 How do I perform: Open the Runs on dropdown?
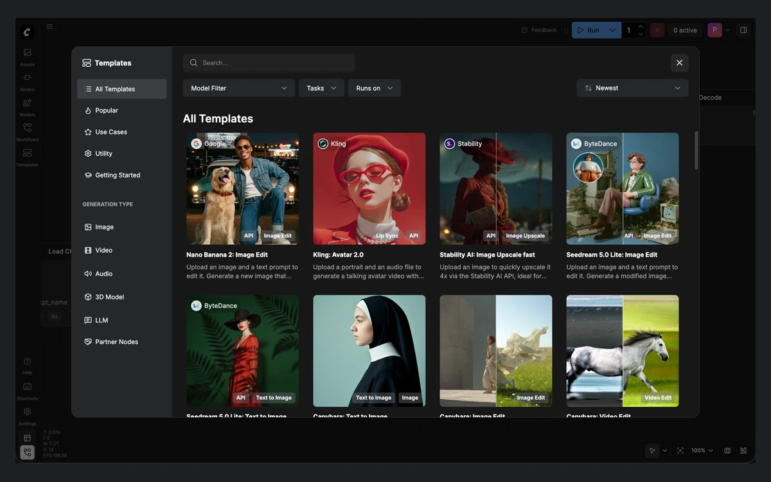(375, 88)
